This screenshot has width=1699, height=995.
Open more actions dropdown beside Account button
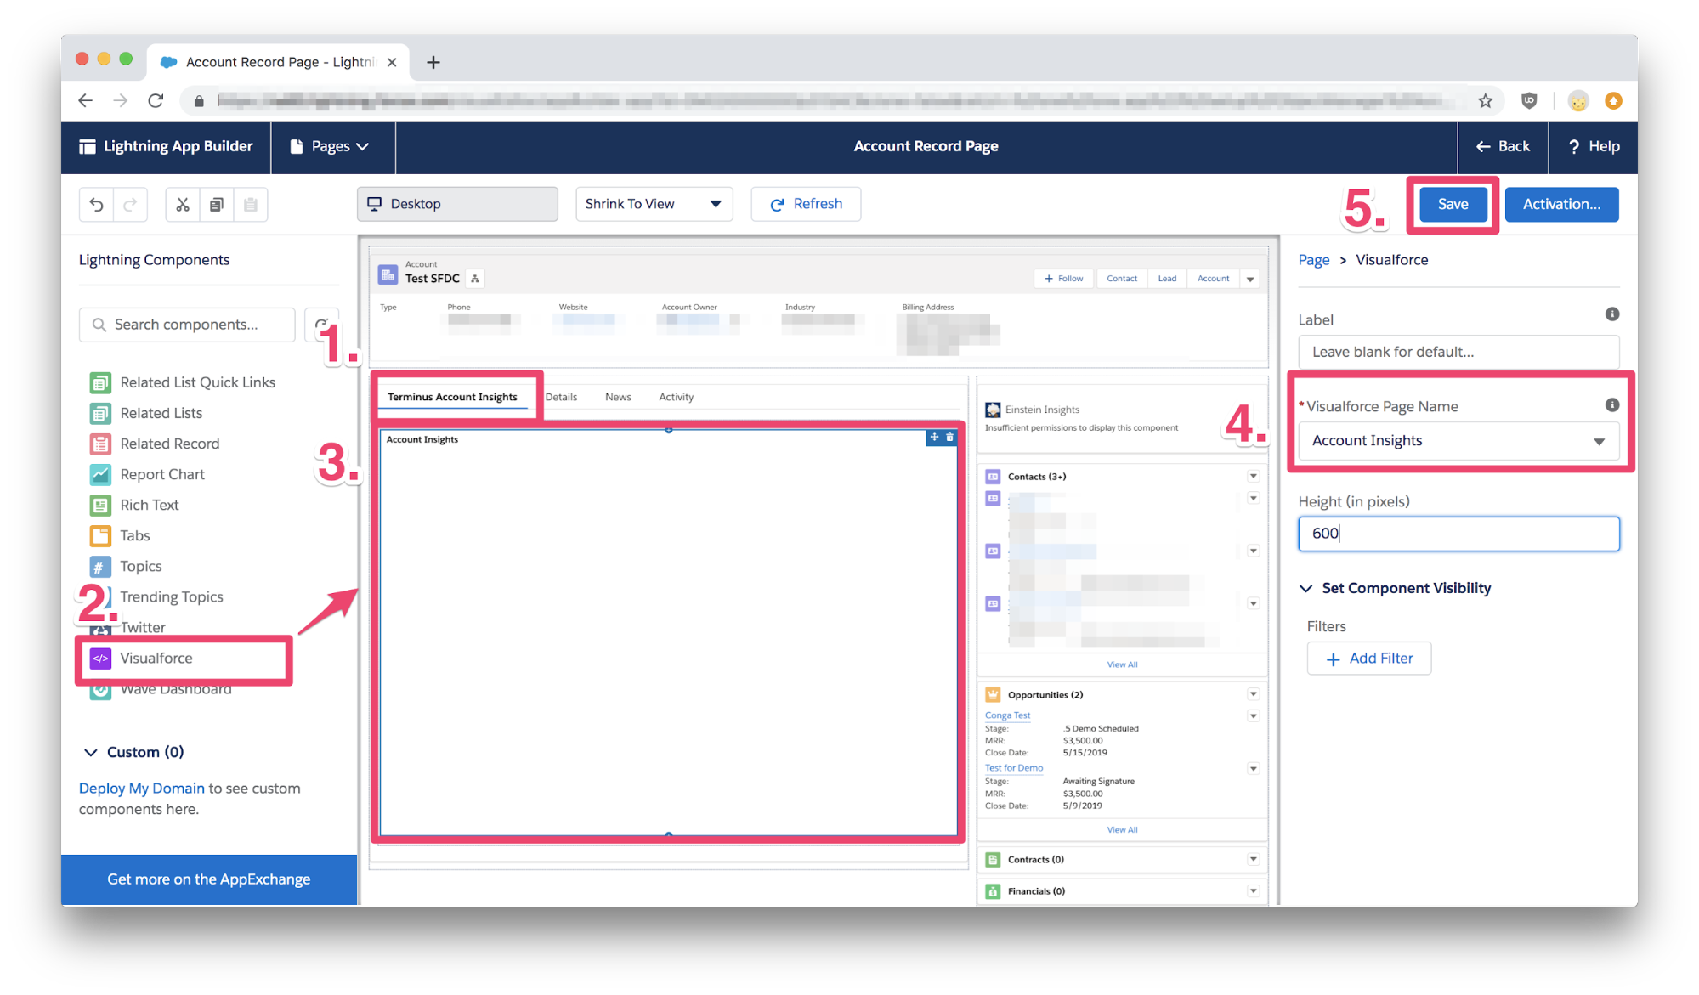point(1250,279)
